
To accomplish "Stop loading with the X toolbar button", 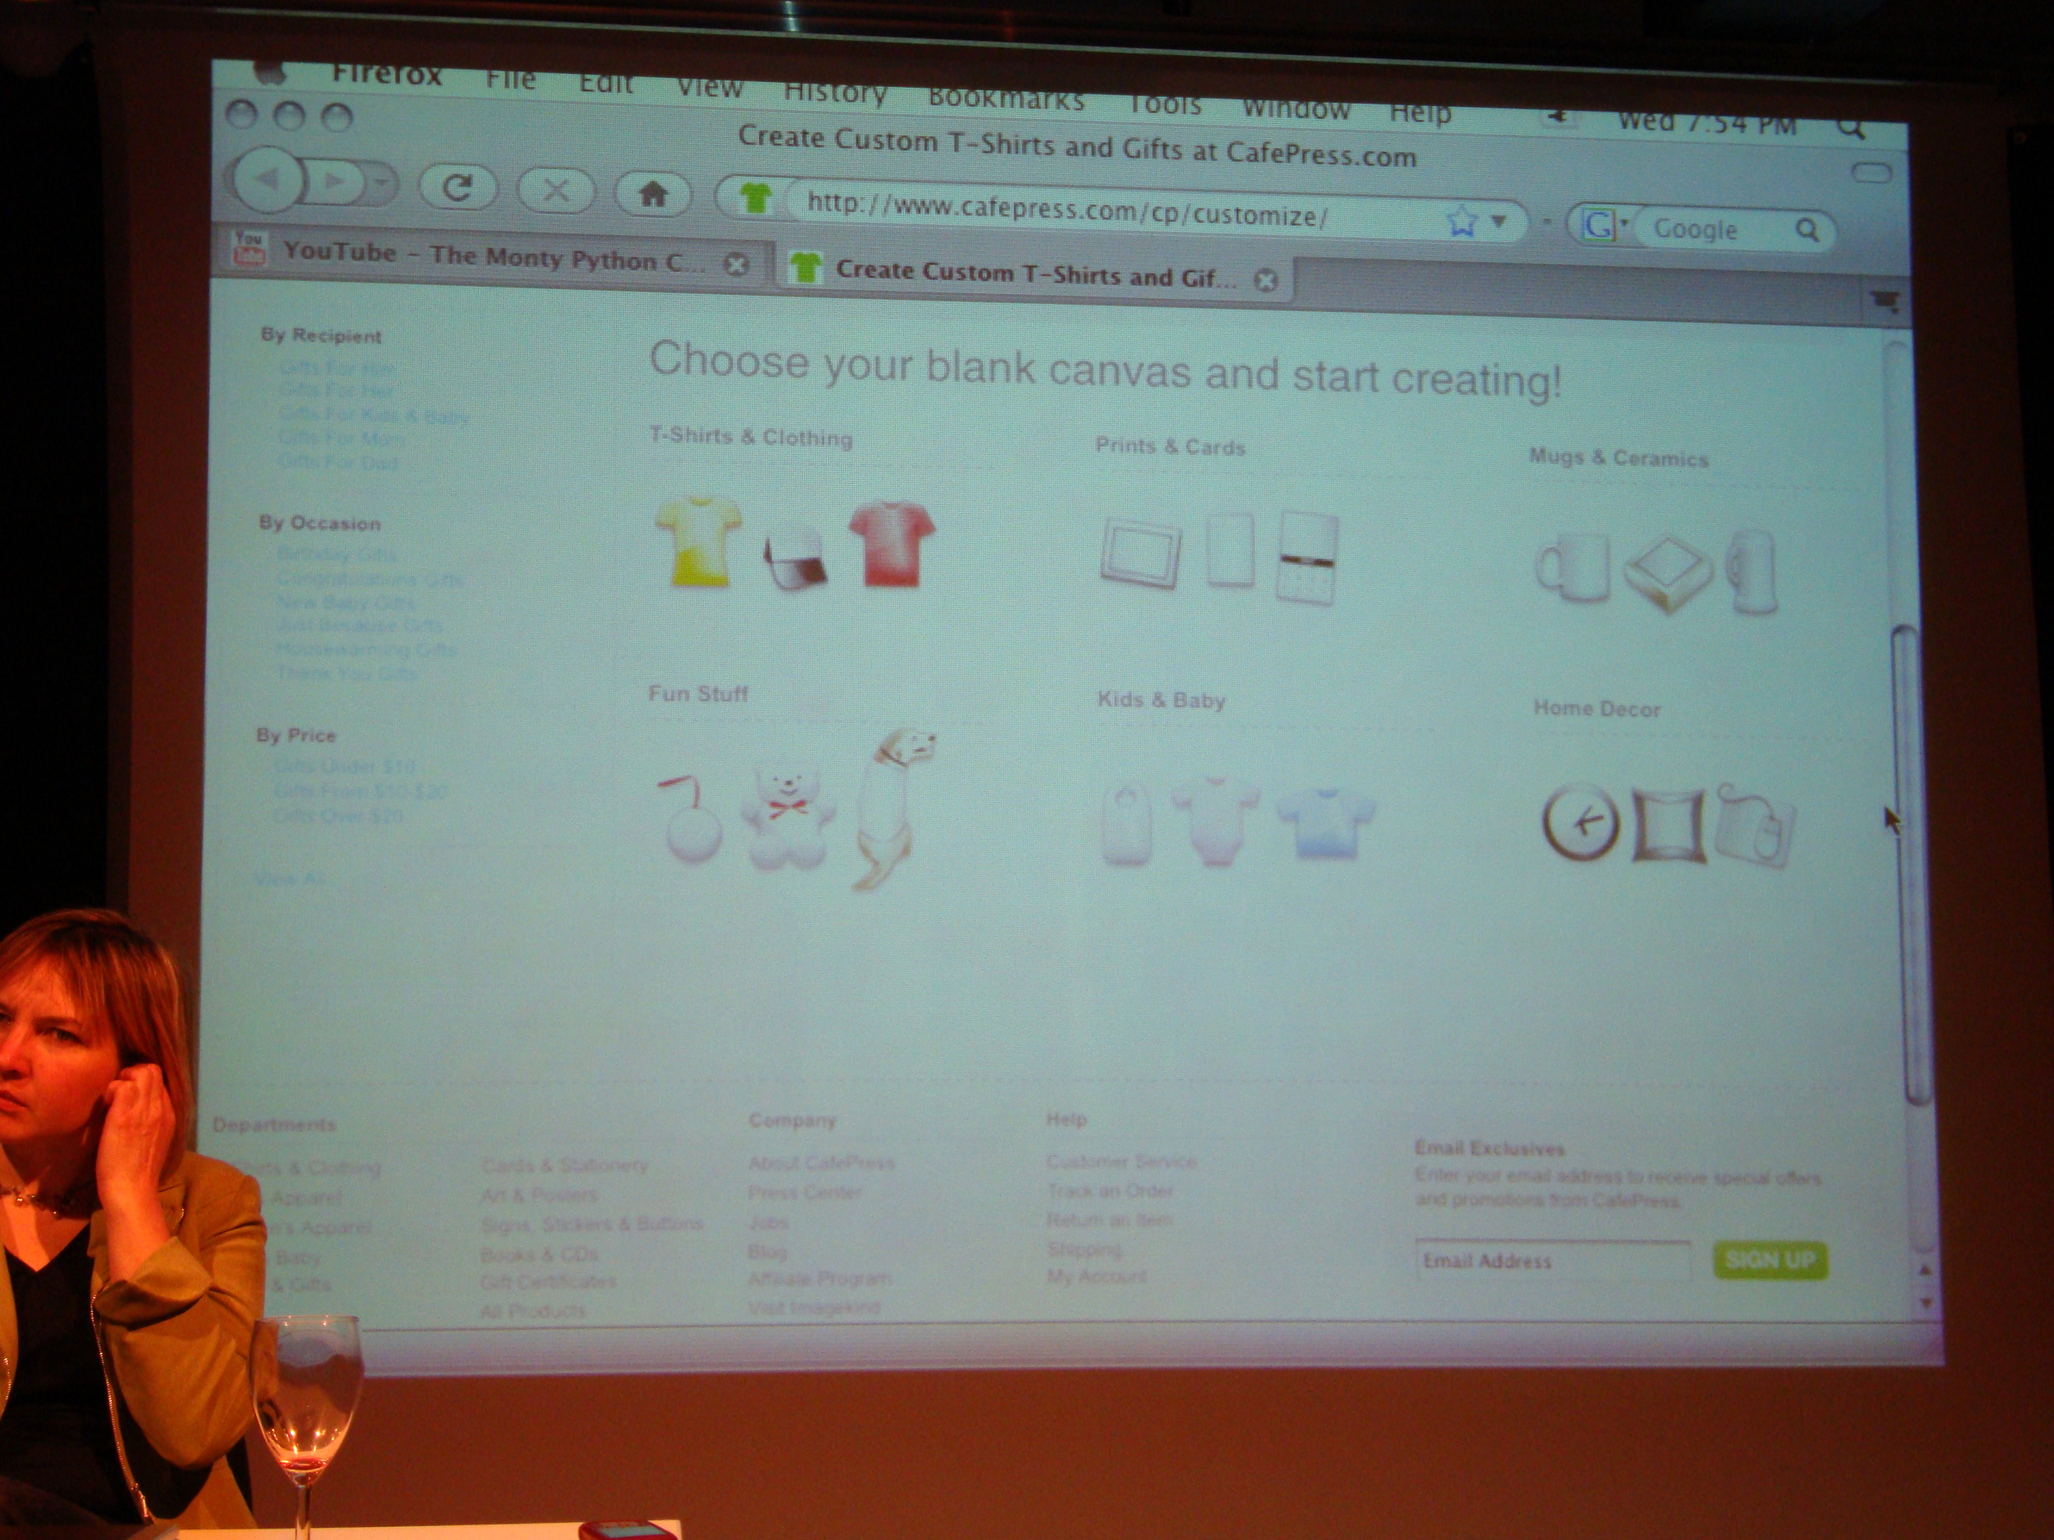I will [x=555, y=191].
